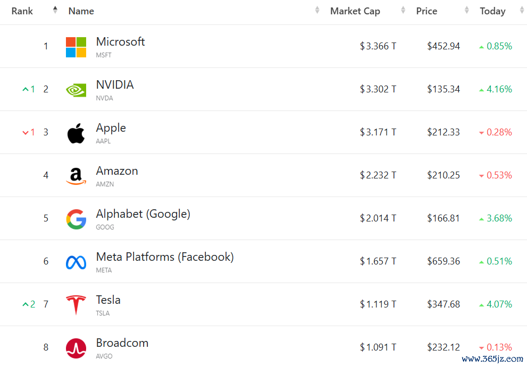Screen dimensions: 527x367
Task: Click Apple's rank down indicator
Action: 29,133
